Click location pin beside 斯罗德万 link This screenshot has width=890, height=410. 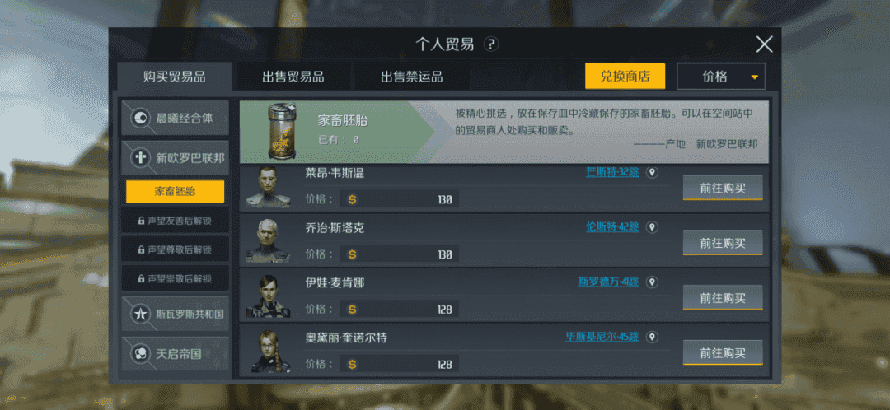[652, 282]
